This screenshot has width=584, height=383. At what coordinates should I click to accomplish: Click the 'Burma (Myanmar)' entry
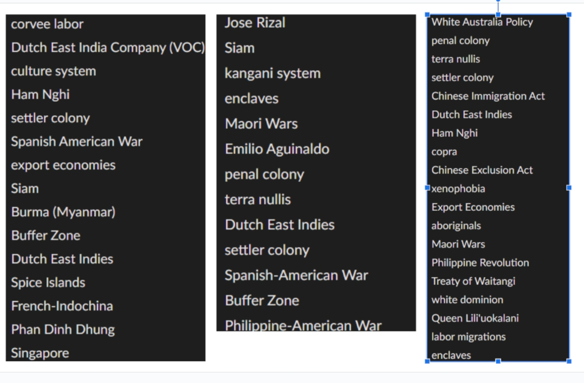(63, 212)
